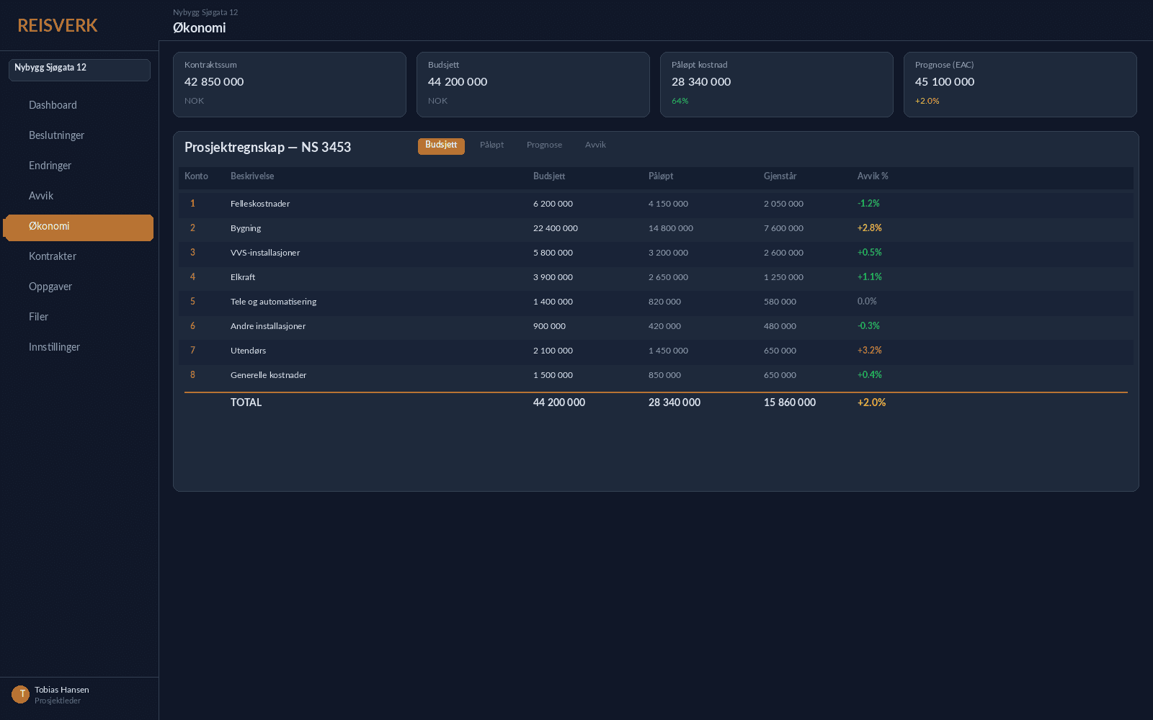Switch to the Påløpt tab

[x=491, y=145]
